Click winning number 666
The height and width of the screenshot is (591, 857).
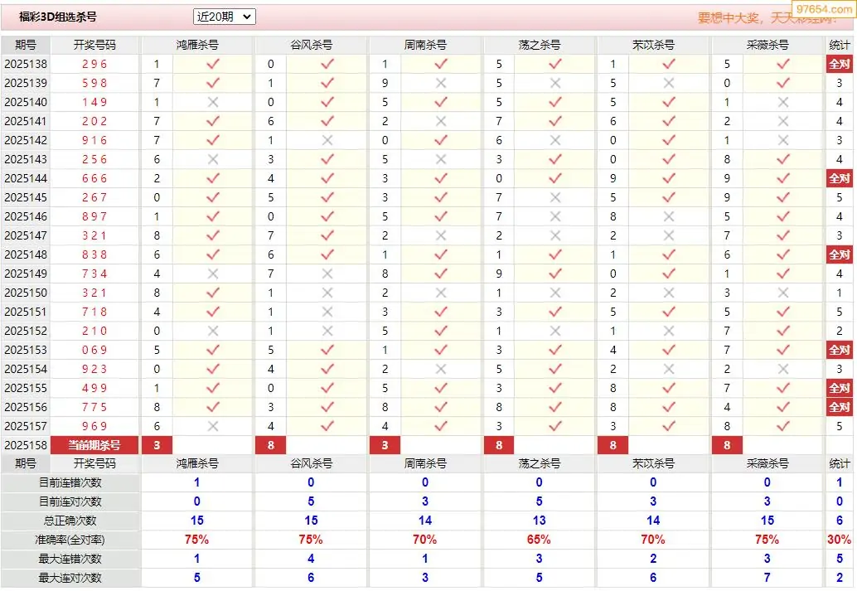[x=94, y=178]
